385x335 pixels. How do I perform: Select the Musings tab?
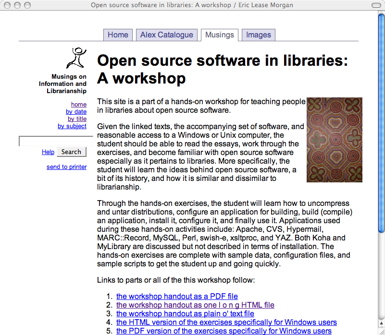pyautogui.click(x=219, y=35)
